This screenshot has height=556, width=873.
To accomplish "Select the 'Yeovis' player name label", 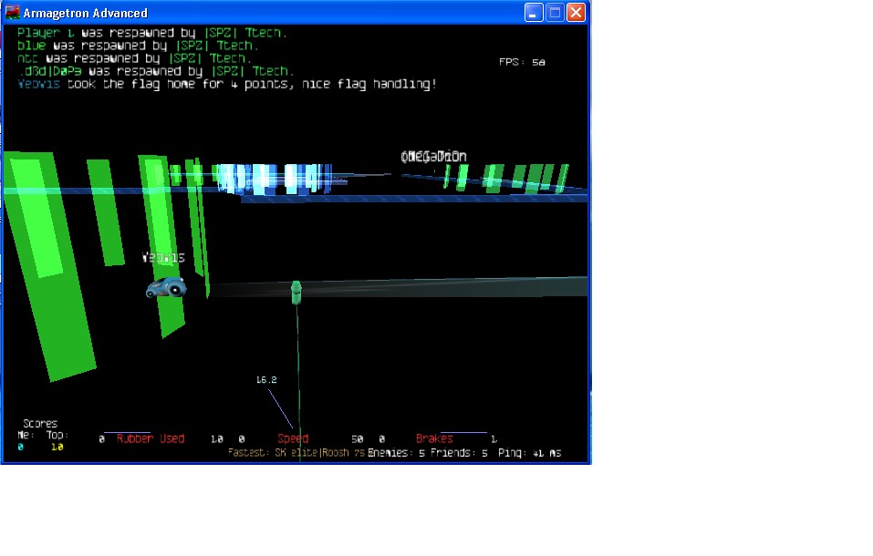I will (163, 257).
